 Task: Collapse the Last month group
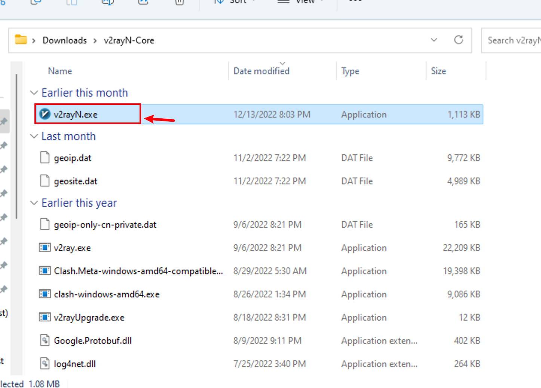34,136
